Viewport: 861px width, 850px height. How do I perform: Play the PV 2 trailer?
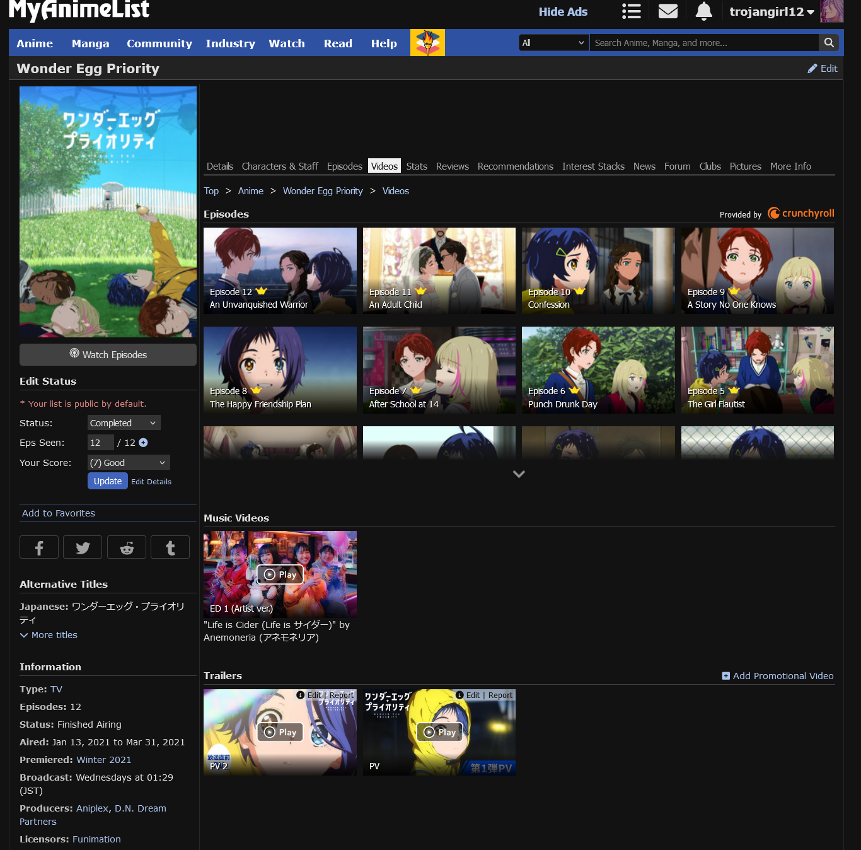(280, 732)
